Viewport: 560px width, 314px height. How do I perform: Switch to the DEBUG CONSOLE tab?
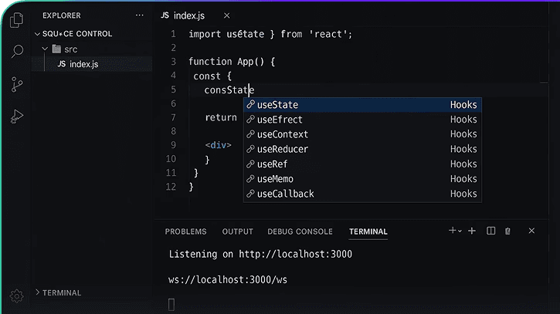[x=300, y=231]
